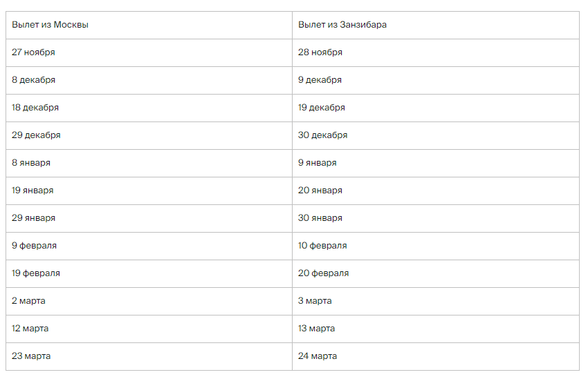
Task: Click the '29 января' cell
Action: (x=33, y=218)
